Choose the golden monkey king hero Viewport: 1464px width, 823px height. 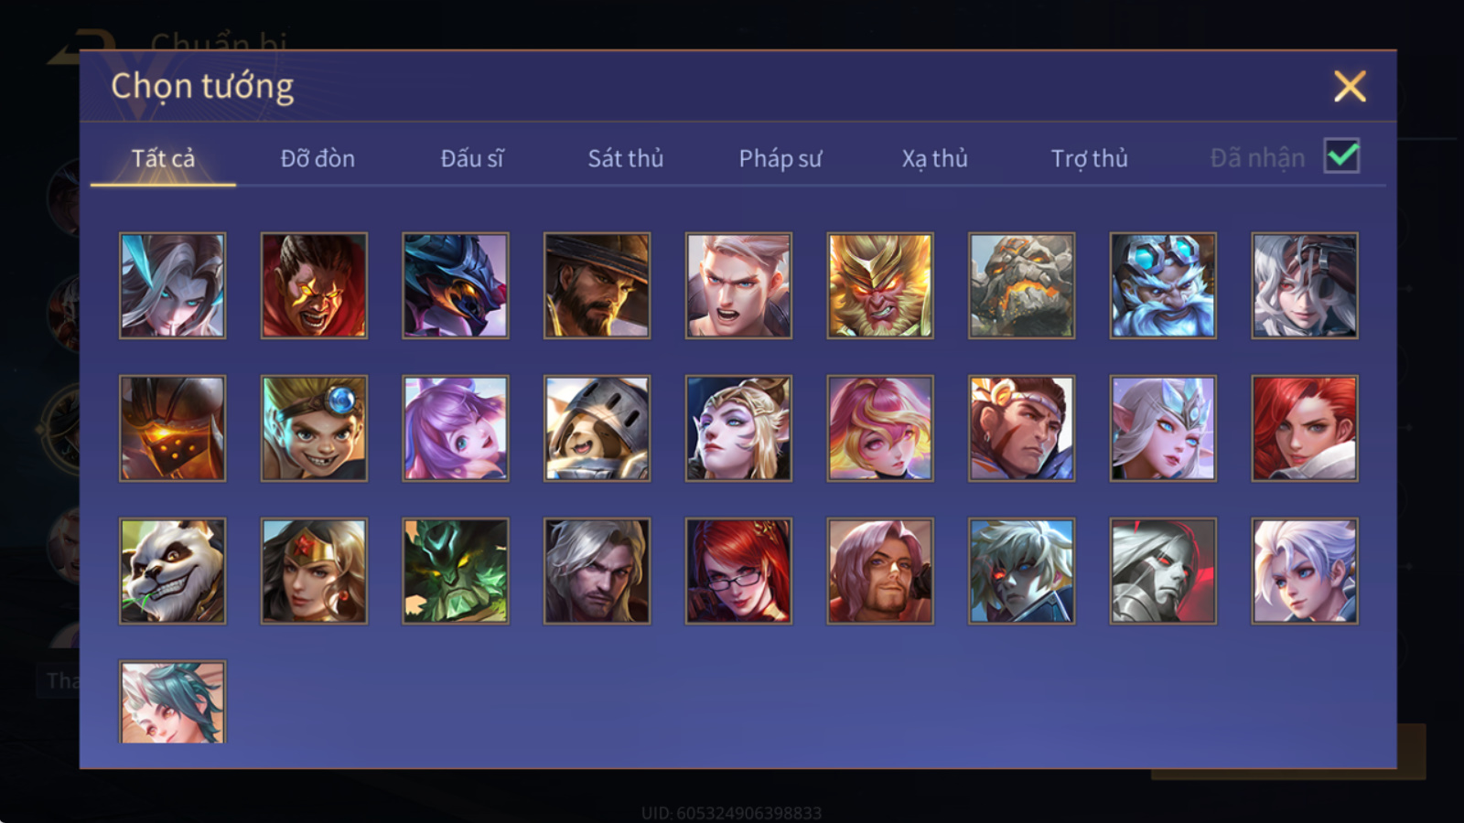click(x=880, y=285)
